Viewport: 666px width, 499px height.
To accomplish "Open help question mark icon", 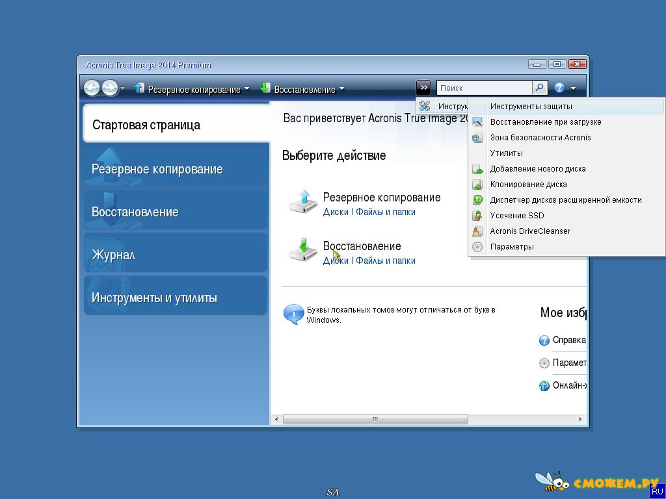I will tap(559, 88).
